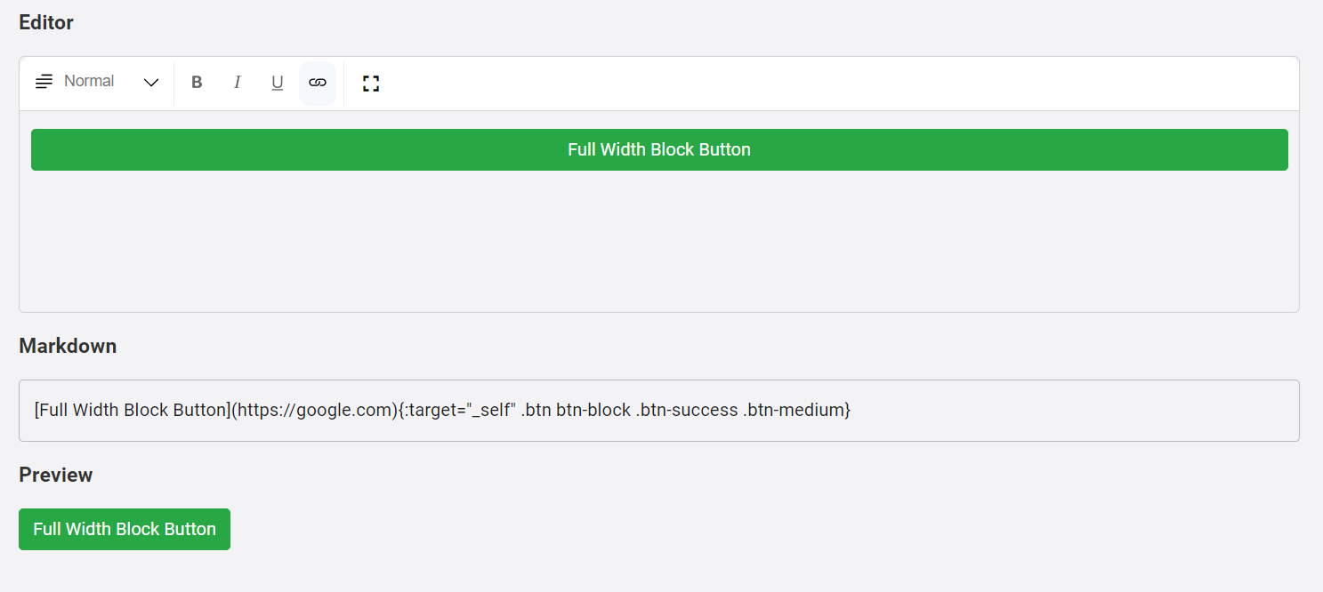The height and width of the screenshot is (592, 1323).
Task: Underline the button label text
Action: click(x=277, y=82)
